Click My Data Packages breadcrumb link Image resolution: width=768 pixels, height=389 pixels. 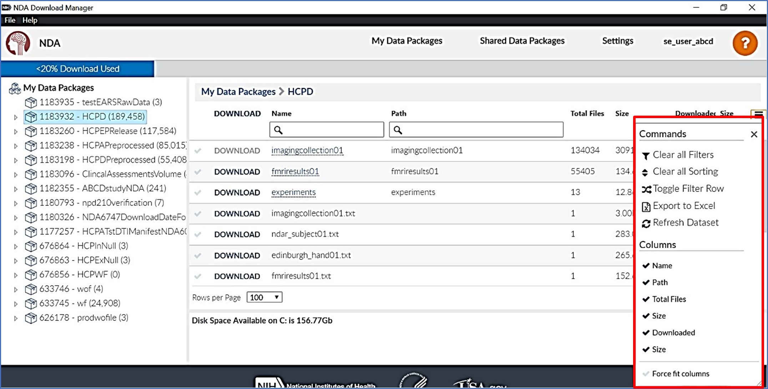pos(238,92)
